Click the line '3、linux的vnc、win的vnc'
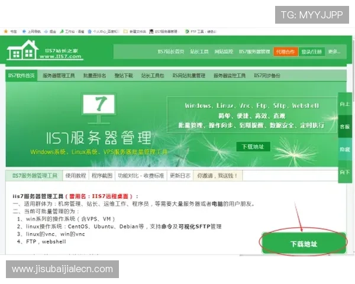 tap(51, 234)
